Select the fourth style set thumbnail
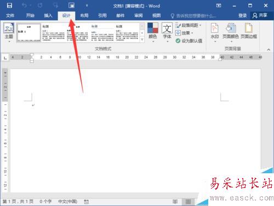This screenshot has width=274, height=206. pos(102,33)
